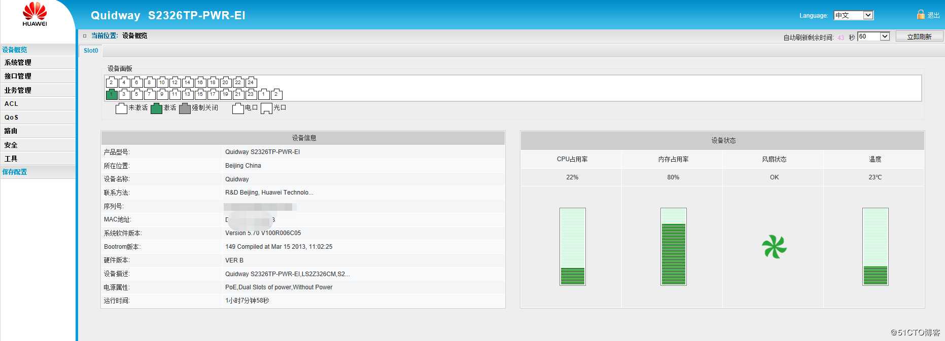Select port 21 on device panel
Image resolution: width=945 pixels, height=341 pixels.
(x=238, y=94)
